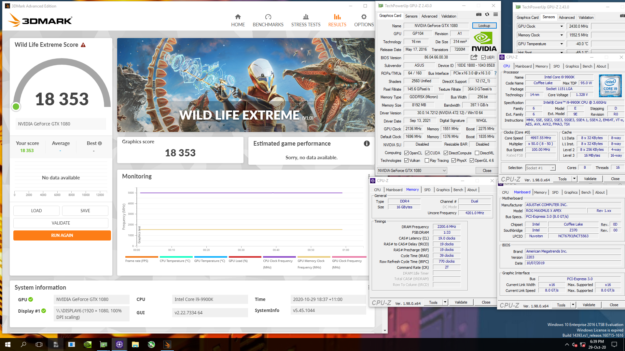Open GPU-Z hamburger menu
625x351 pixels.
click(x=495, y=15)
